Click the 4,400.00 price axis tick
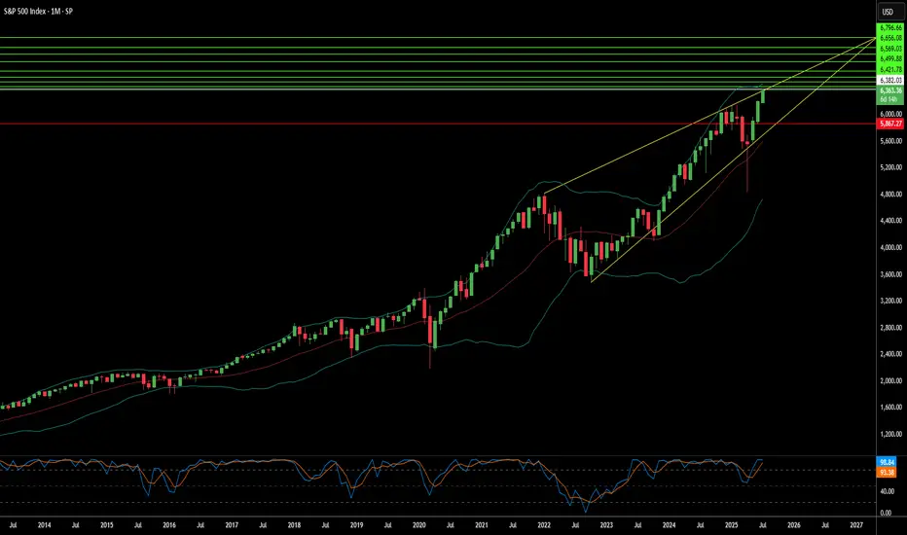The image size is (907, 535). point(890,221)
